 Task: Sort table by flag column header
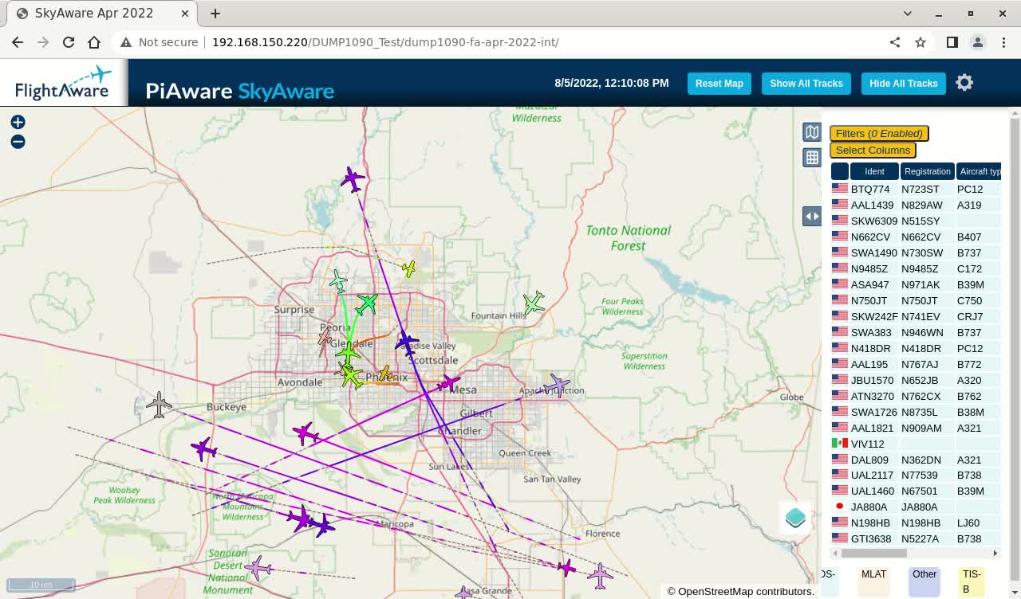pyautogui.click(x=840, y=171)
